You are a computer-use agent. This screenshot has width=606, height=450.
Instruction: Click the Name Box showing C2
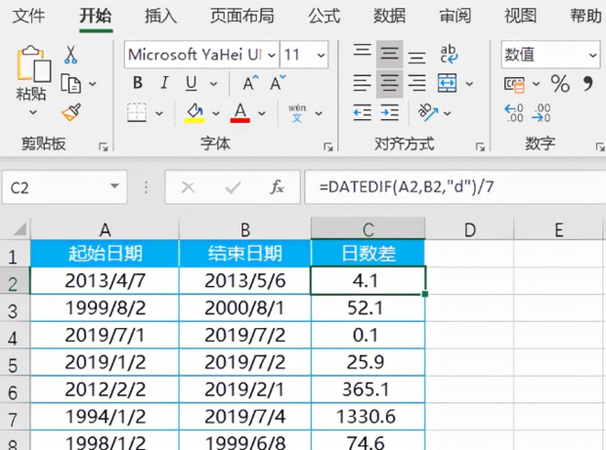pos(65,187)
